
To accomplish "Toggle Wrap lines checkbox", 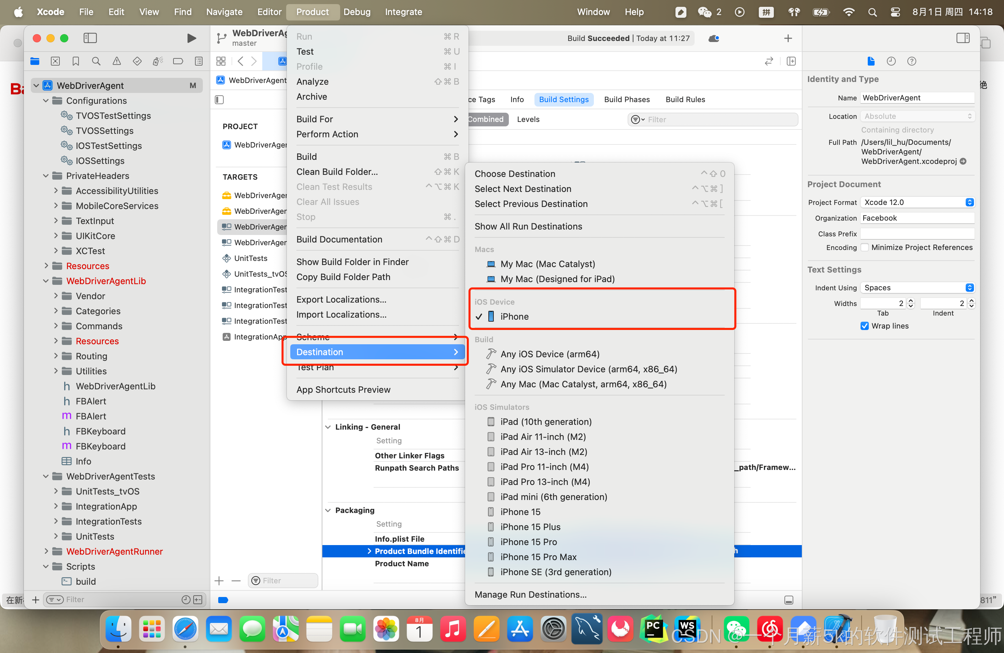I will 864,326.
